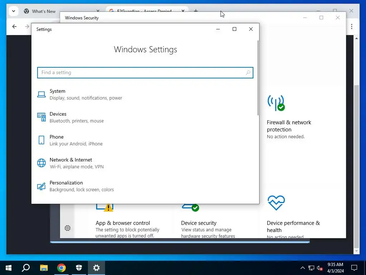366x275 pixels.
Task: Click the Chrome page vertical scrollbar thumb
Action: (x=356, y=166)
